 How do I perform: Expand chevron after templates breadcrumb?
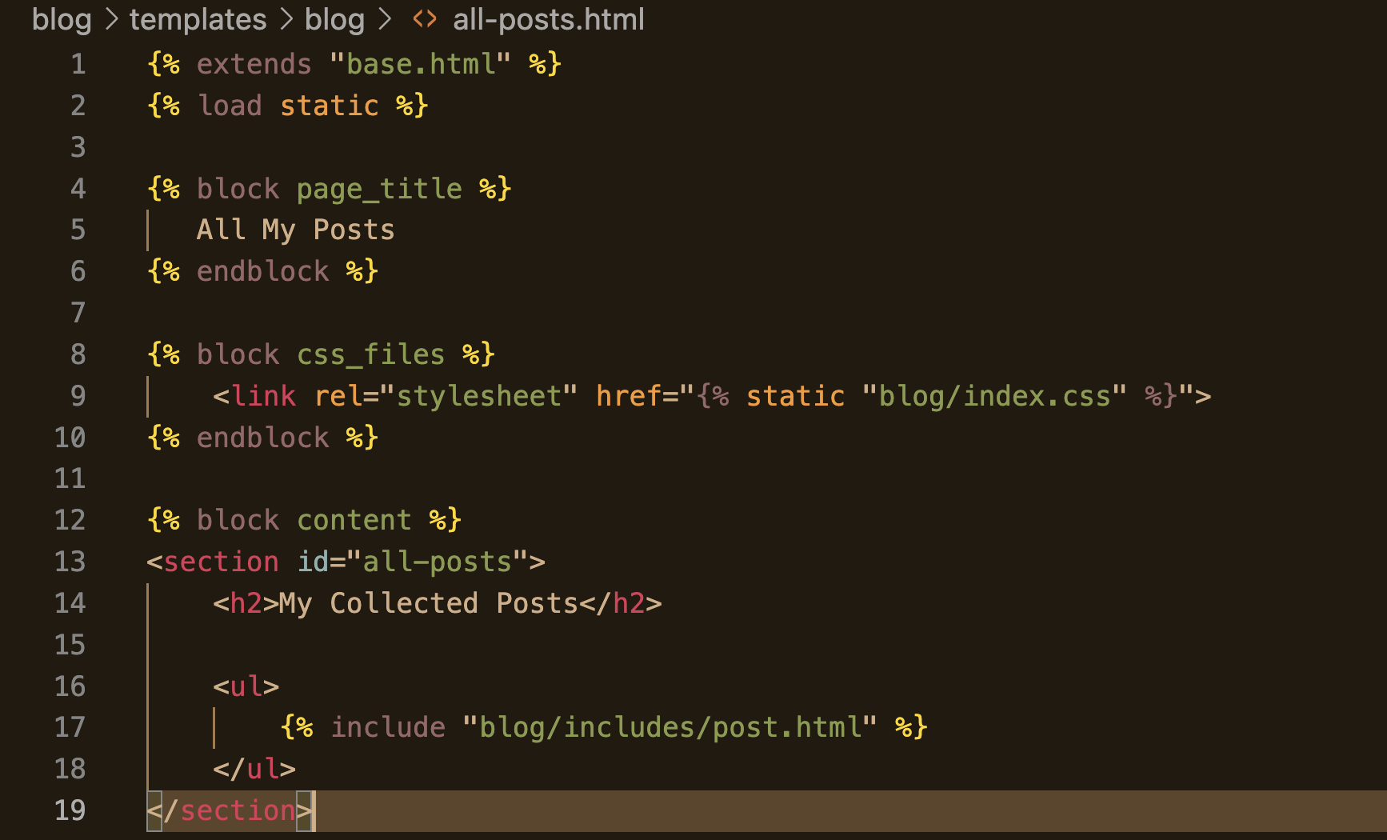click(x=286, y=19)
